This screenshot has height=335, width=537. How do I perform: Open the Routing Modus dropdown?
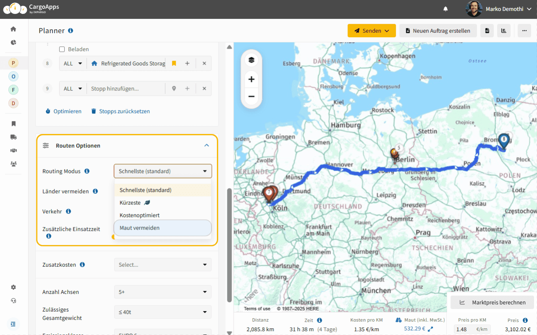point(163,171)
